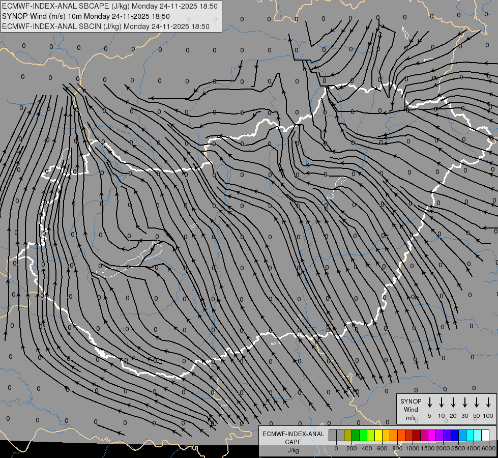Select the dark green CAPE legend swatch
498x458 pixels.
356,435
